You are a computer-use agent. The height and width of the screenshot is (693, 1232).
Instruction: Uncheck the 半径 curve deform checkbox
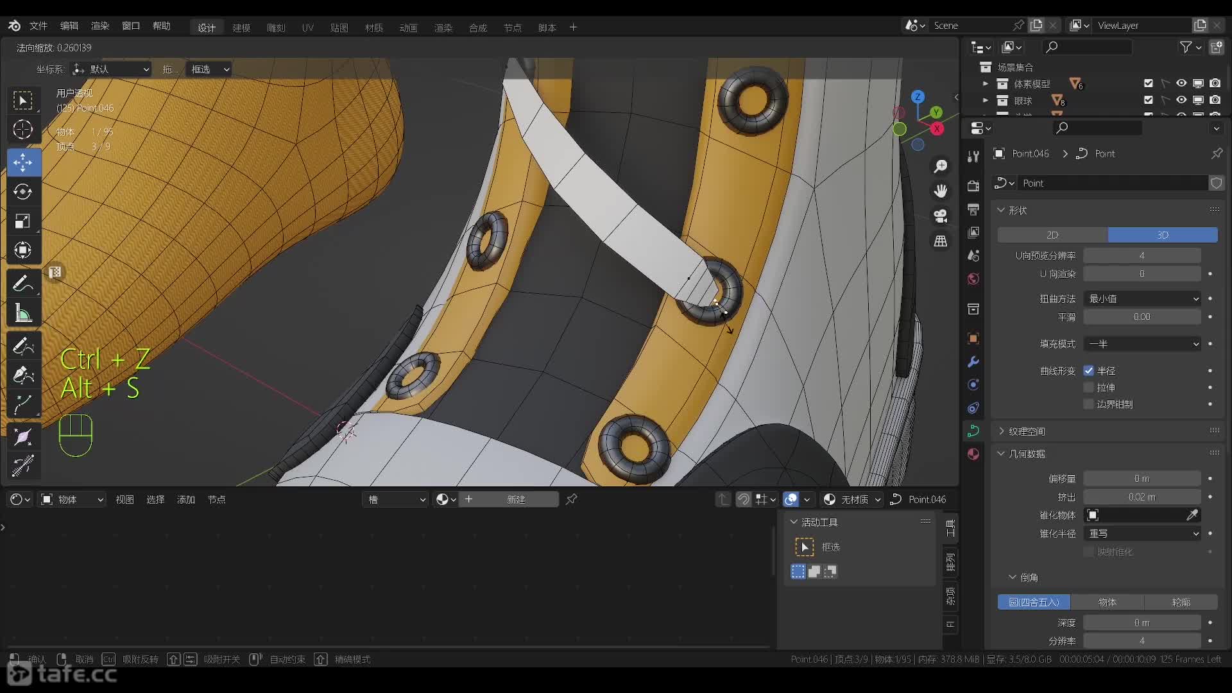pos(1089,371)
